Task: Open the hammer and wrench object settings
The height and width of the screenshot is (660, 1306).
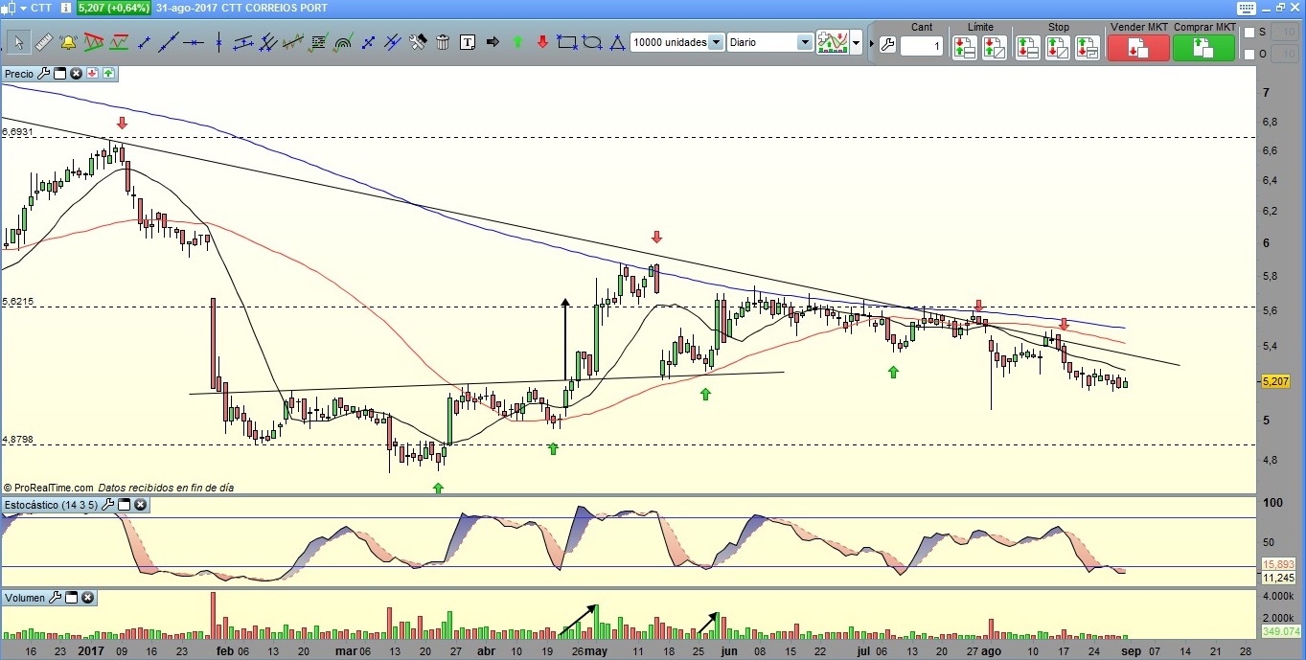Action: click(418, 42)
